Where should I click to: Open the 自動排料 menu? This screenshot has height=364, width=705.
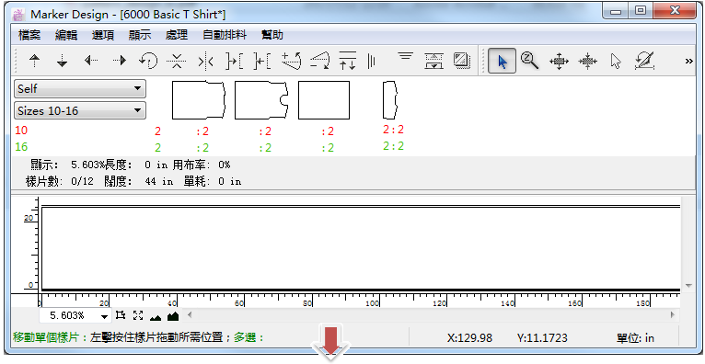(225, 35)
